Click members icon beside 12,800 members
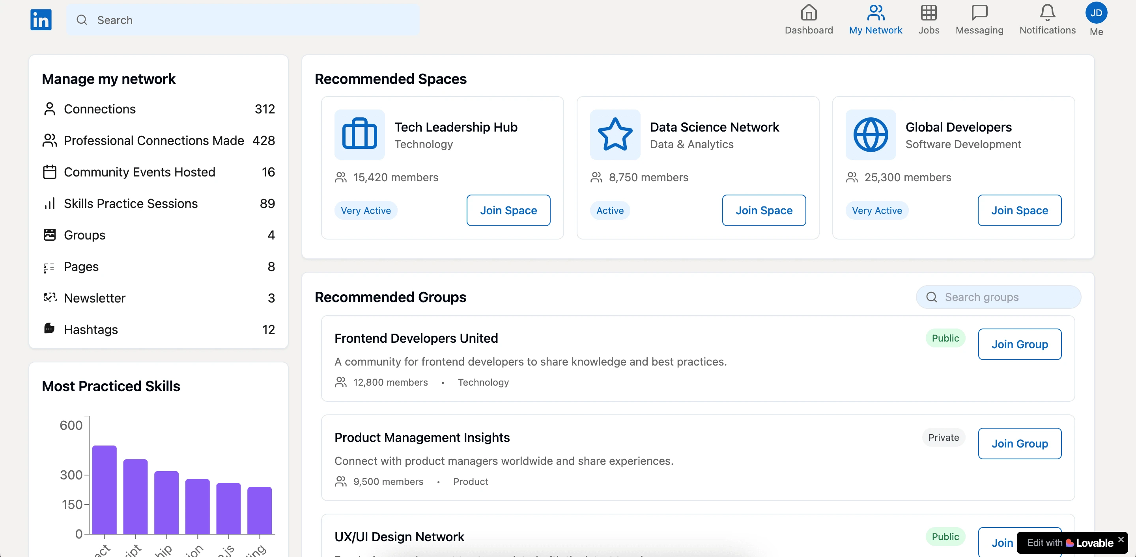 pos(340,382)
